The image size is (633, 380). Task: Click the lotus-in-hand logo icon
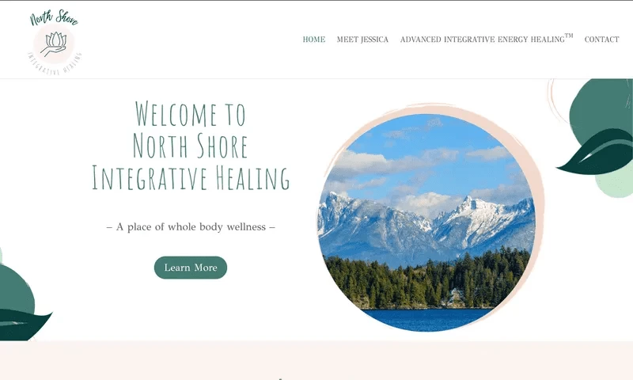[x=55, y=44]
